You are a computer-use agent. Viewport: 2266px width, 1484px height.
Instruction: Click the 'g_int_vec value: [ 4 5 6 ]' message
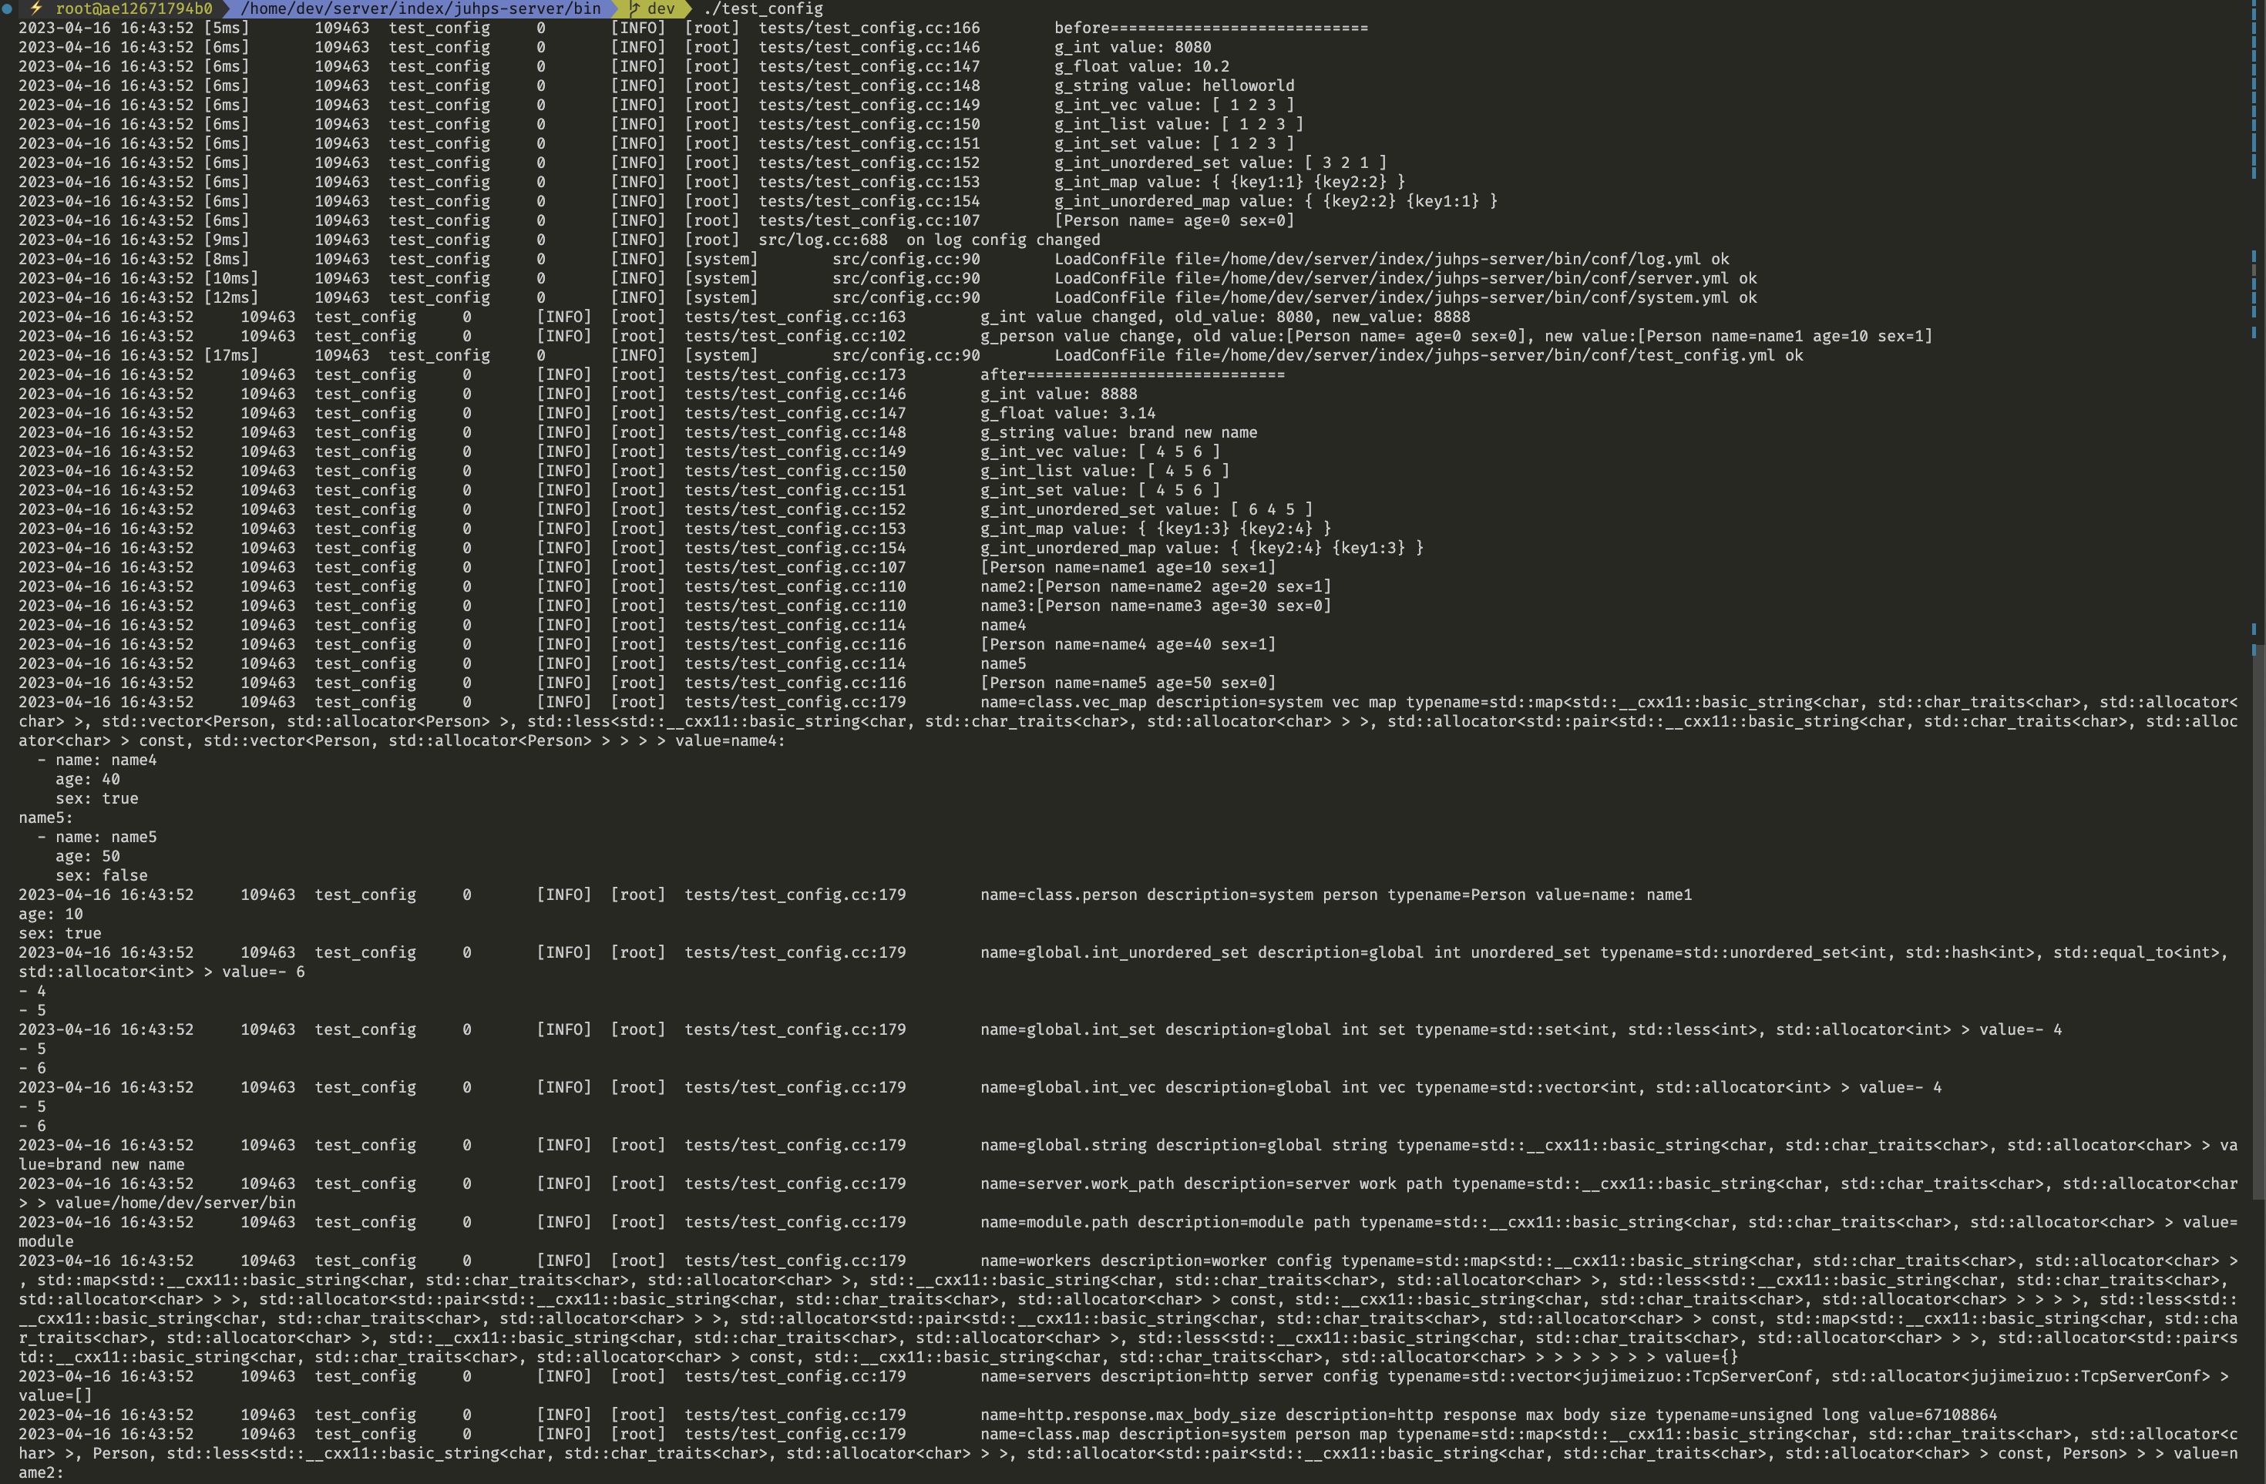click(1101, 452)
